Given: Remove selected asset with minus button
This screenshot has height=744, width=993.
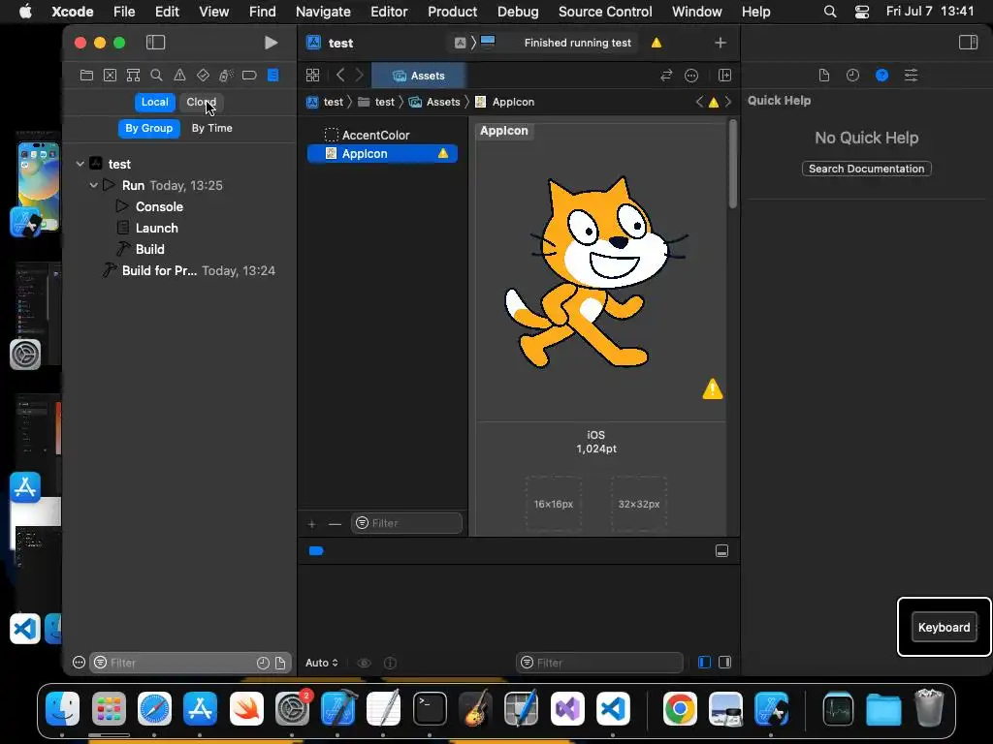Looking at the screenshot, I should (335, 524).
